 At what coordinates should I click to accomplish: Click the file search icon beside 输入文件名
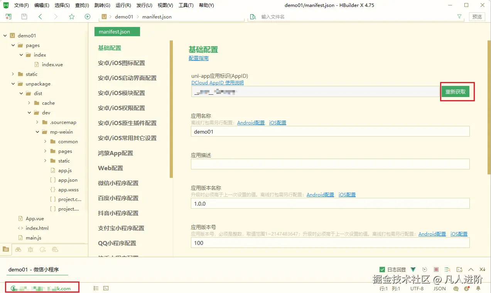[253, 17]
